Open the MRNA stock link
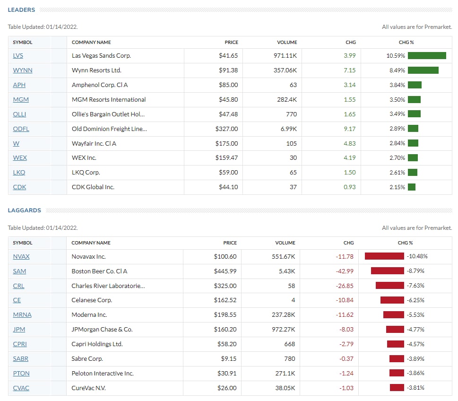Image resolution: width=458 pixels, height=401 pixels. tap(22, 315)
